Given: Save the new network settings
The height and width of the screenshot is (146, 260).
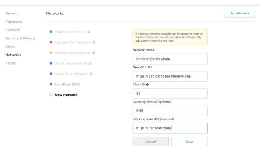Looking at the screenshot, I should point(189,142).
